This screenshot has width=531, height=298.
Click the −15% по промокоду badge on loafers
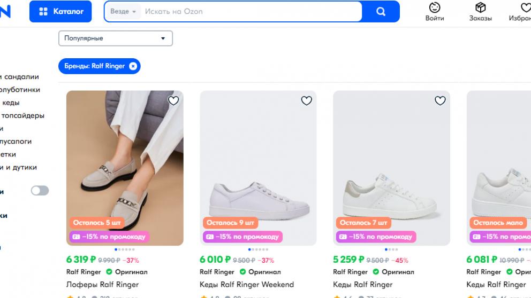[108, 237]
